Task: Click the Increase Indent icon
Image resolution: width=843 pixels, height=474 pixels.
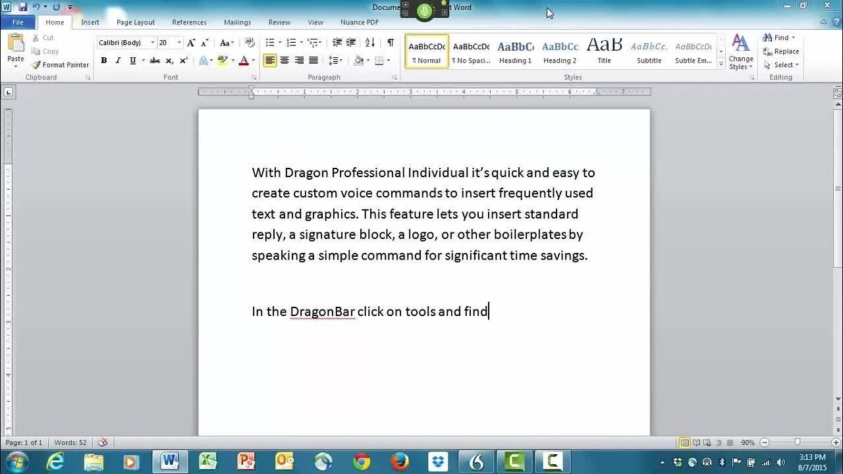Action: [x=352, y=43]
